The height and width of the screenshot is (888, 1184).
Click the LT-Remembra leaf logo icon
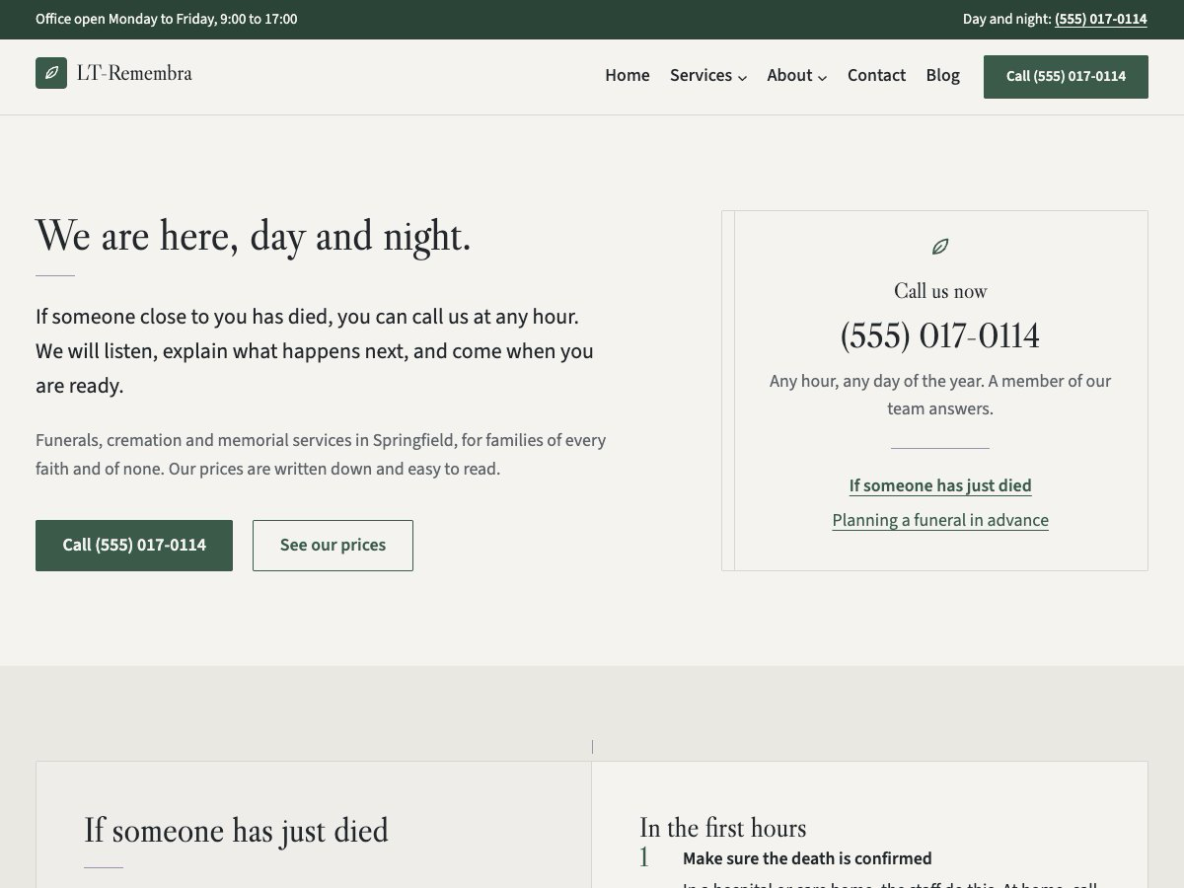[x=51, y=73]
